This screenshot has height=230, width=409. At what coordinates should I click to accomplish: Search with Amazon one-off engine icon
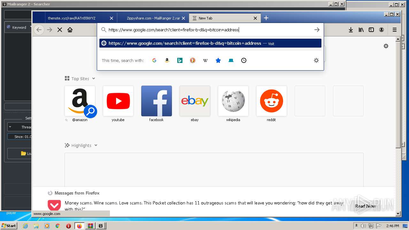click(167, 60)
